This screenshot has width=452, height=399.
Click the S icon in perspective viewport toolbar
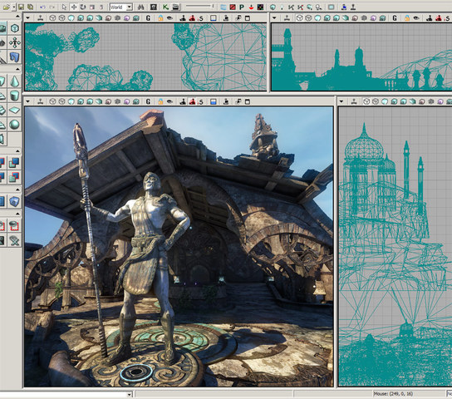click(x=201, y=101)
